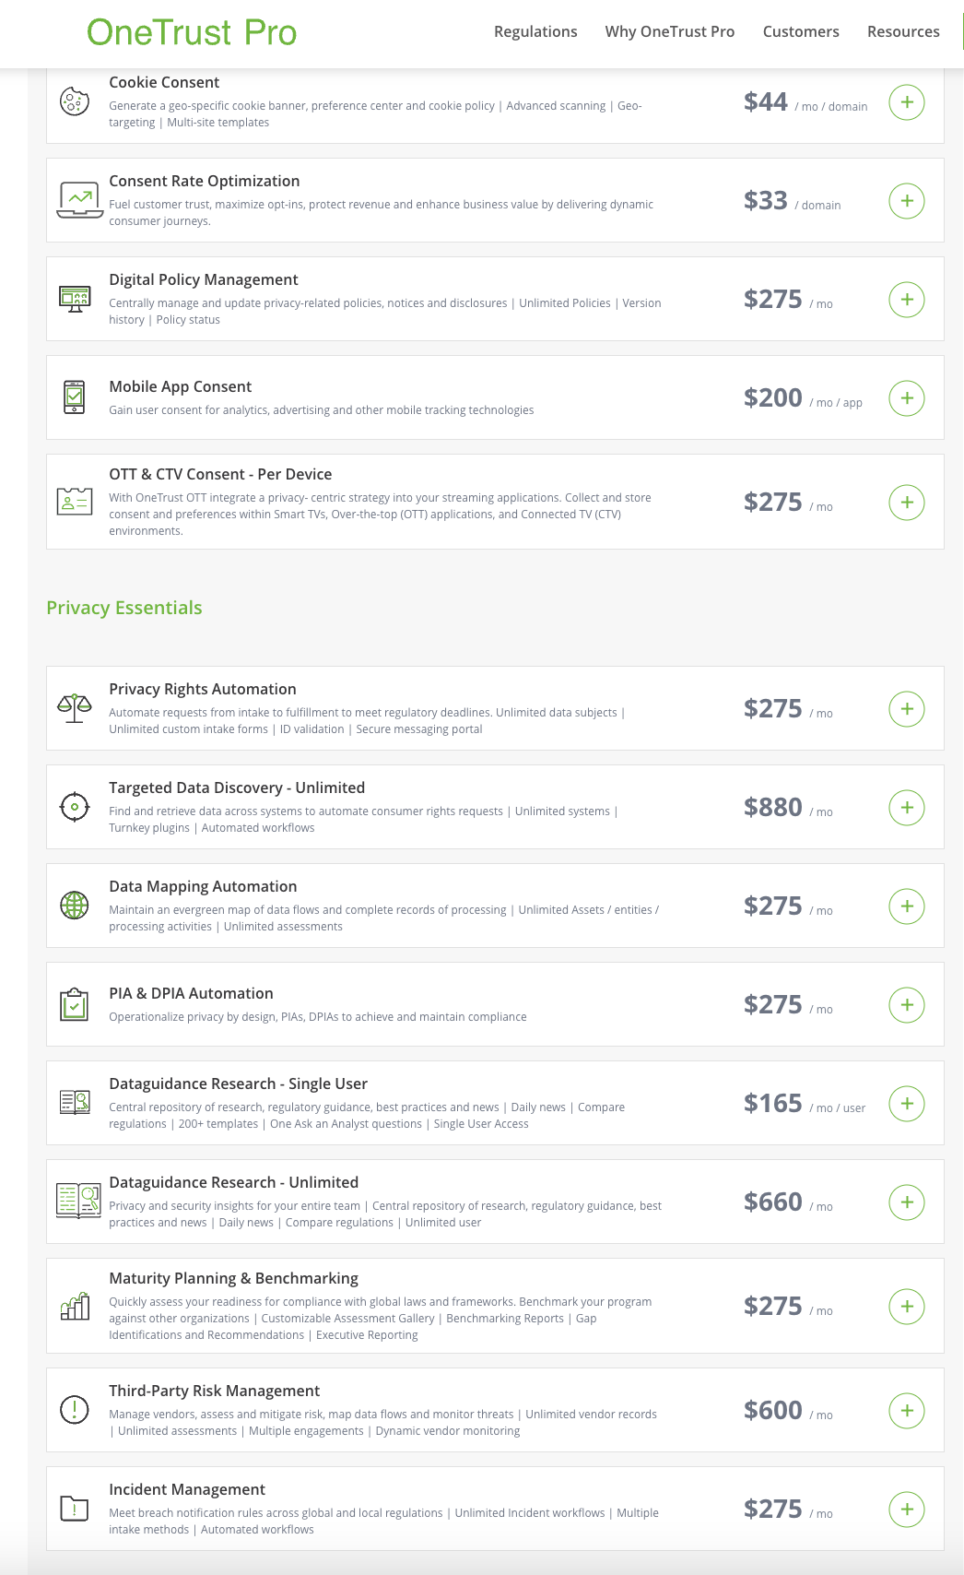Image resolution: width=964 pixels, height=1575 pixels.
Task: Click the Data Mapping Automation globe icon
Action: pyautogui.click(x=73, y=905)
